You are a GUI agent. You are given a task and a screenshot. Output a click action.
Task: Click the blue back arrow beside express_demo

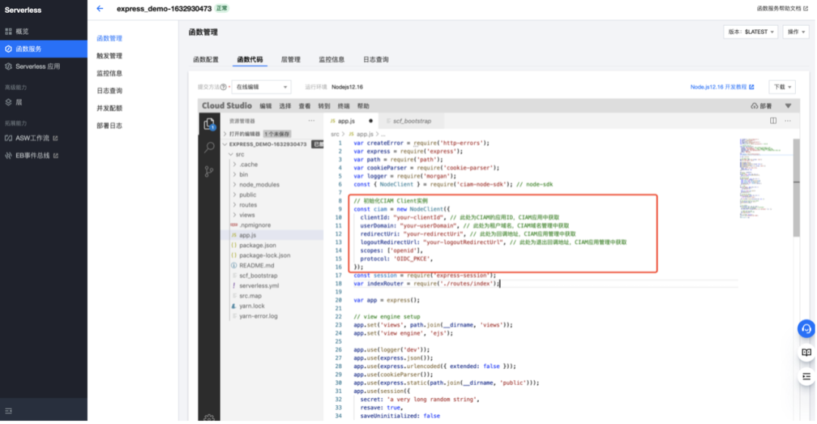pyautogui.click(x=100, y=9)
